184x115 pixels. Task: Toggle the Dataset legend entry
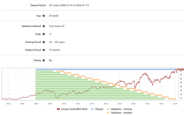[97, 109]
